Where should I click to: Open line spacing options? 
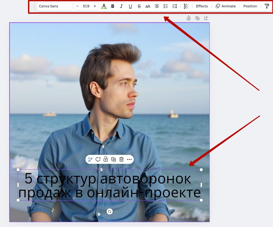click(x=175, y=6)
